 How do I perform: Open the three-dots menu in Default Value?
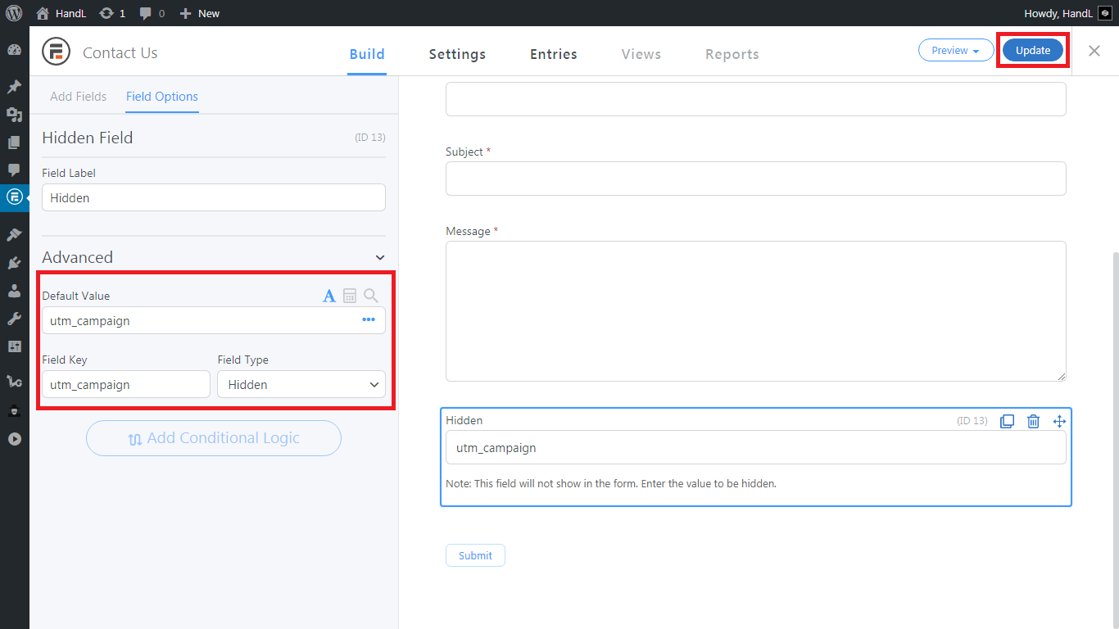[x=369, y=320]
